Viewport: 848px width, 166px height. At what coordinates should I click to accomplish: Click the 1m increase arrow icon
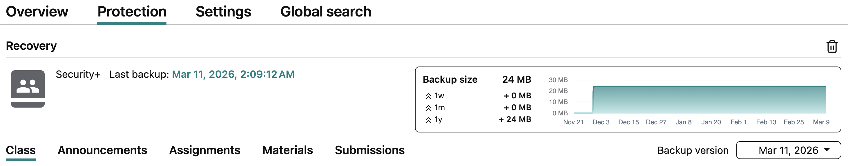[428, 108]
